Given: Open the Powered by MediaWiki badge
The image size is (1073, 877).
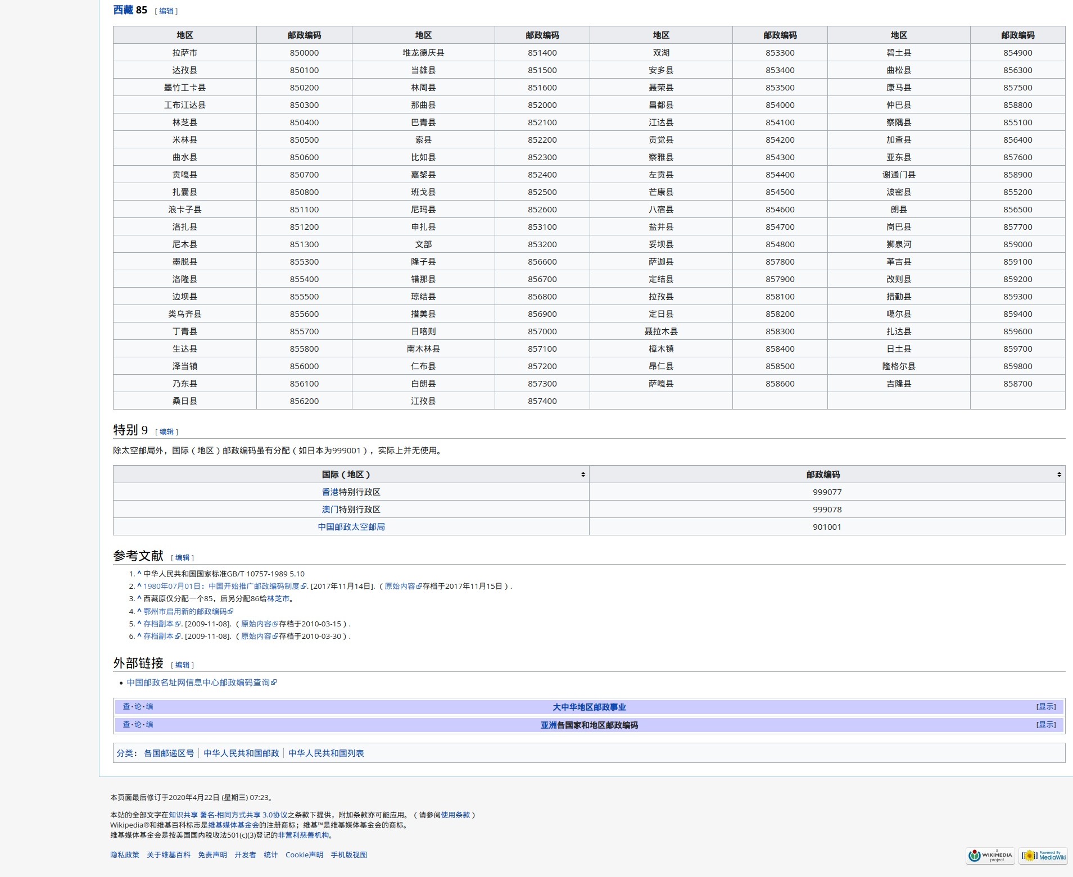Looking at the screenshot, I should (x=1043, y=856).
